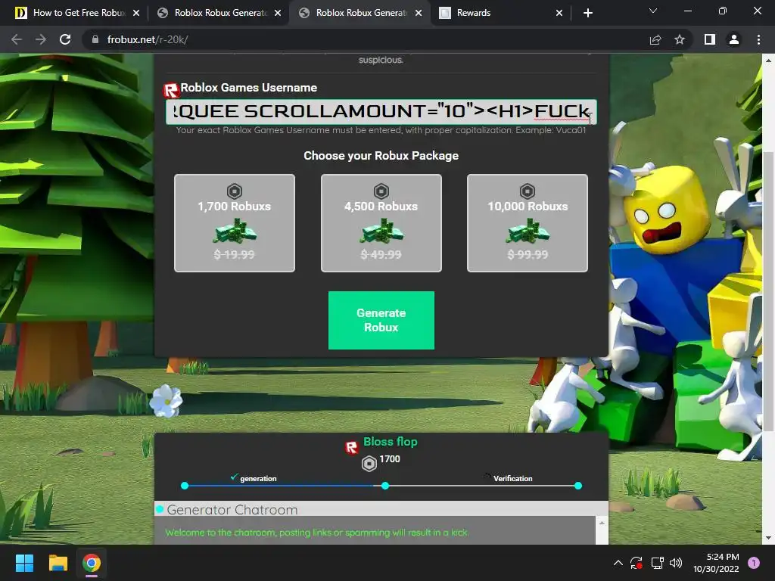Open File Explorer from taskbar
Screen dimensions: 775x581
[58, 563]
